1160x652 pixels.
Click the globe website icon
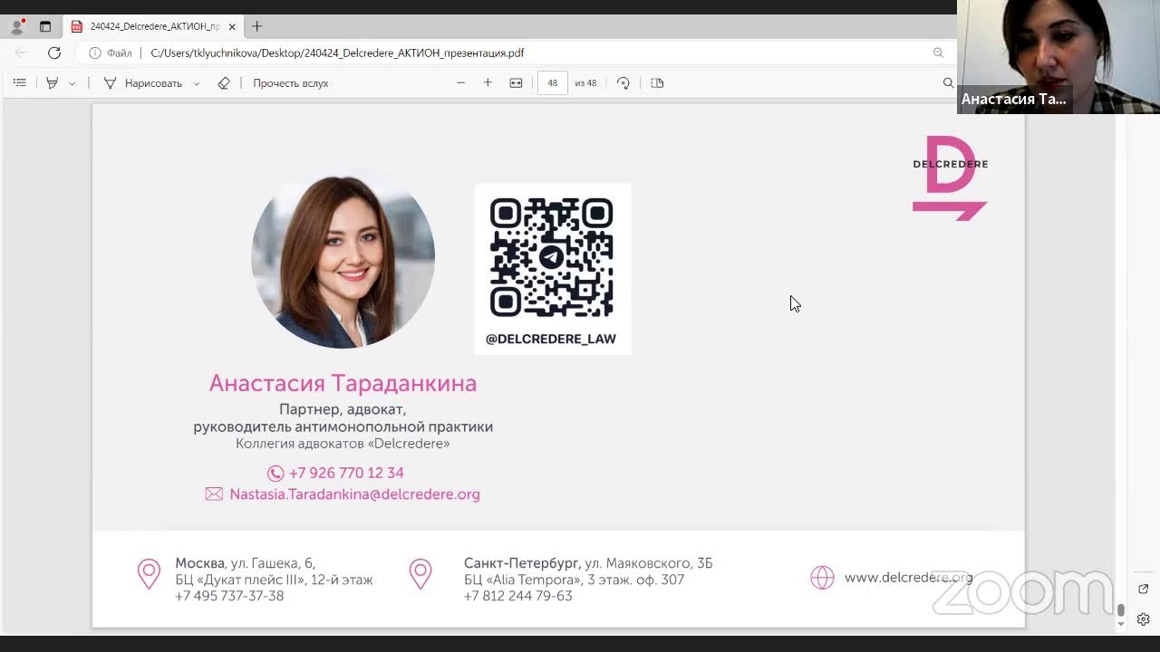[822, 578]
